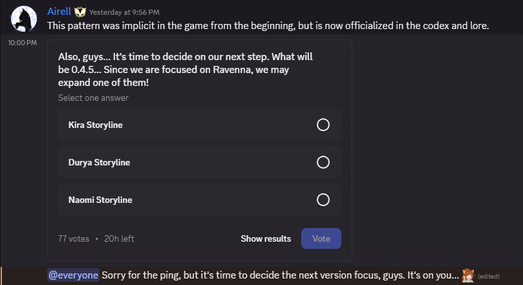Click the 10:00 PM message timestamp

[23, 43]
